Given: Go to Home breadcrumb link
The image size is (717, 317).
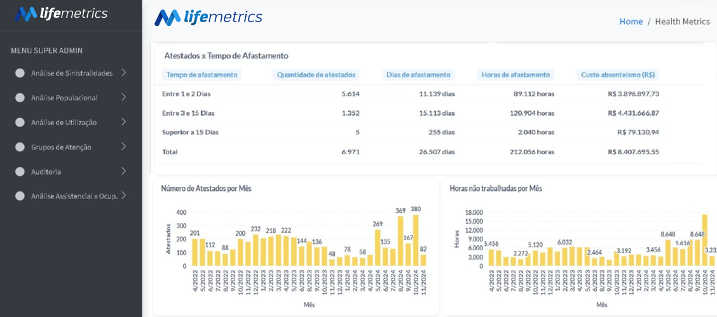Looking at the screenshot, I should 631,22.
